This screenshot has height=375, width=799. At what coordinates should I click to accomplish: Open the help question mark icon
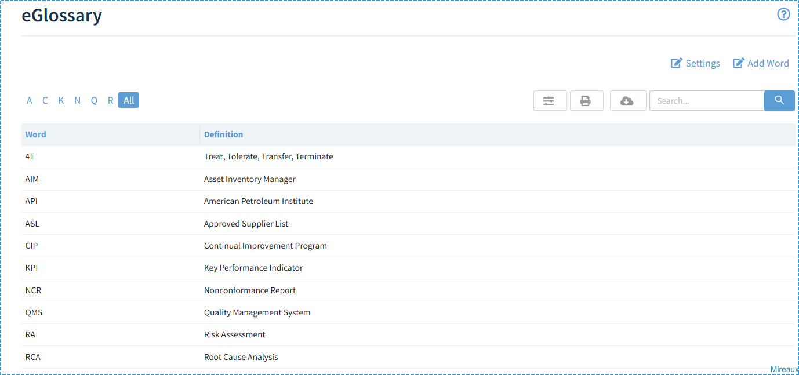point(783,14)
